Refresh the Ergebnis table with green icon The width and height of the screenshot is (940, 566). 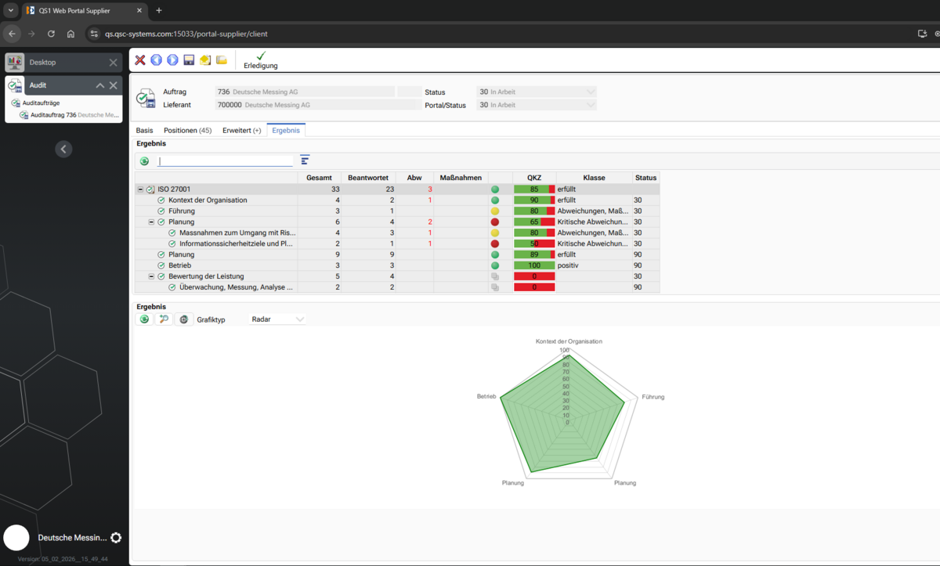pyautogui.click(x=144, y=161)
